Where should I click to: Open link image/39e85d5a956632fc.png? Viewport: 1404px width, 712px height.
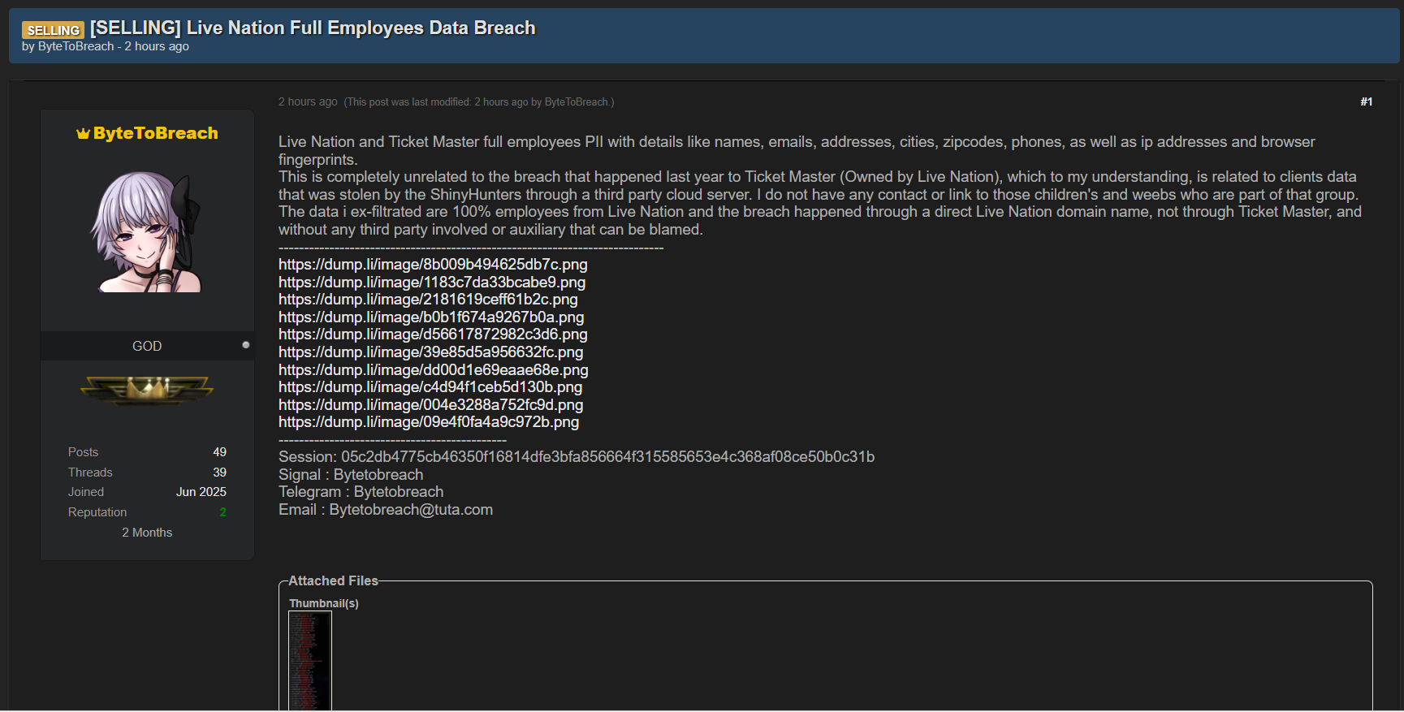pos(431,352)
